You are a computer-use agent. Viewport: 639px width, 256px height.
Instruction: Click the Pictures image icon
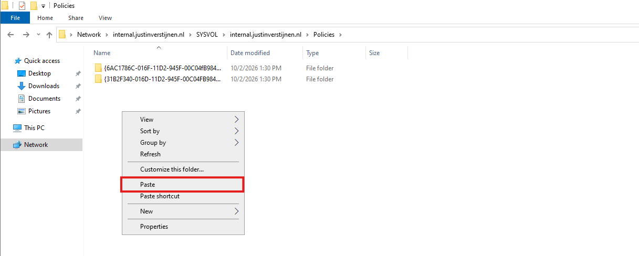(22, 111)
